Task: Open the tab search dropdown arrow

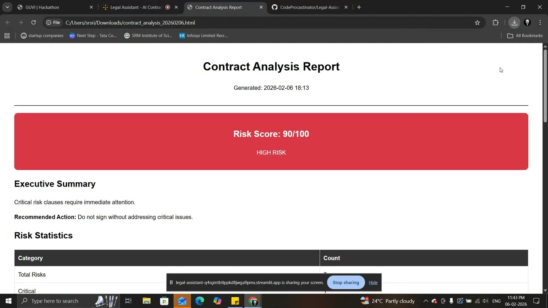Action: click(x=7, y=7)
